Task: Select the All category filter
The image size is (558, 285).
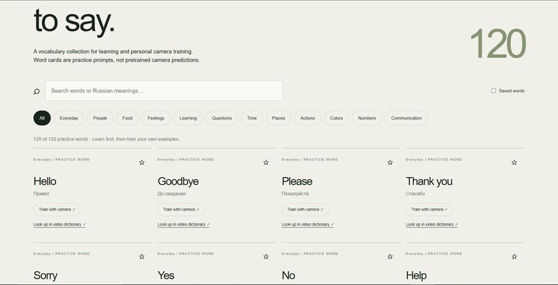Action: (x=42, y=118)
